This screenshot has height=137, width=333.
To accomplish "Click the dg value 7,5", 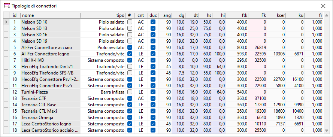I will 179,73.
